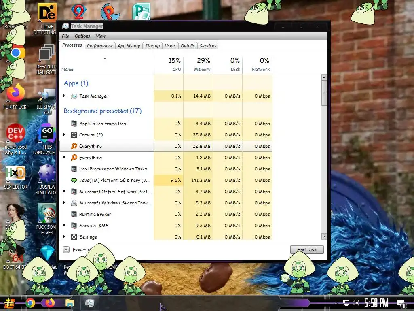The image size is (414, 311).
Task: Open the Bejeweled 2 desktop icon
Action: tap(79, 12)
